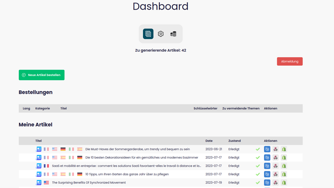Click the Lang column header
The width and height of the screenshot is (334, 188).
(26, 108)
